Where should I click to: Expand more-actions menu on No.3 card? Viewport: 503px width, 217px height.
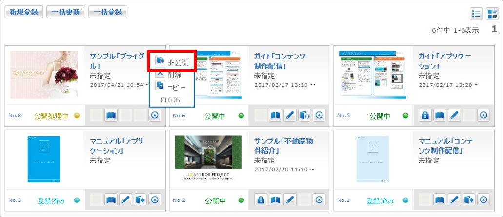(x=155, y=200)
